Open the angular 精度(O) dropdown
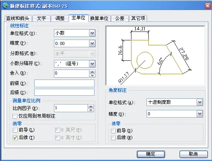212x161 pixels. tap(175, 114)
